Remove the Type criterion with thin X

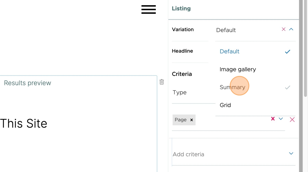click(x=292, y=120)
